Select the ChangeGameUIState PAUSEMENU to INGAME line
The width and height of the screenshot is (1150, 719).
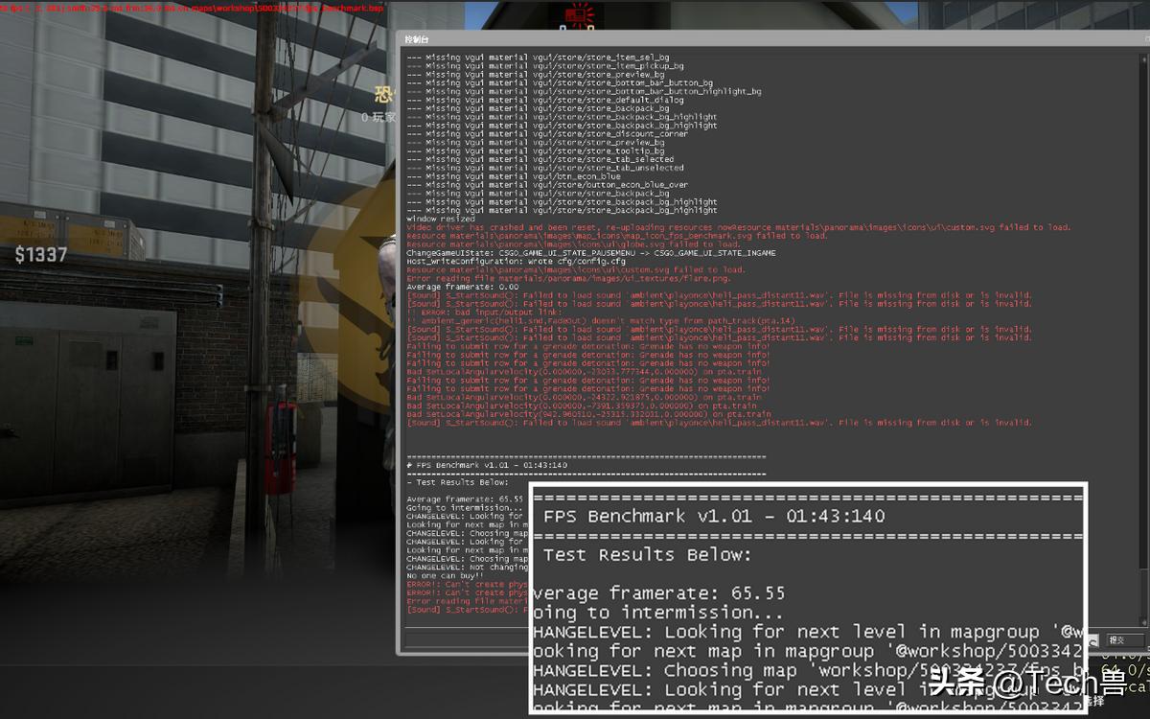[590, 253]
